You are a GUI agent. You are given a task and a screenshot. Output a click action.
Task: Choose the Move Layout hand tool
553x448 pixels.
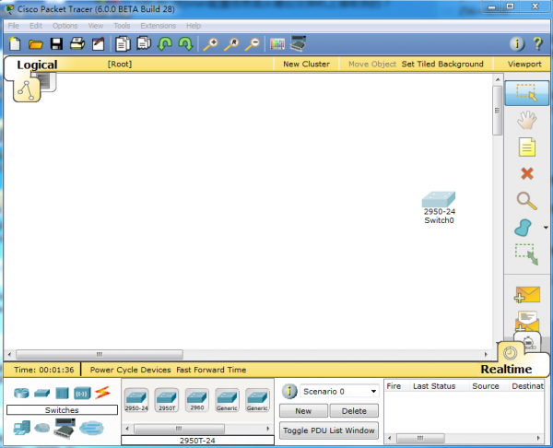[527, 120]
